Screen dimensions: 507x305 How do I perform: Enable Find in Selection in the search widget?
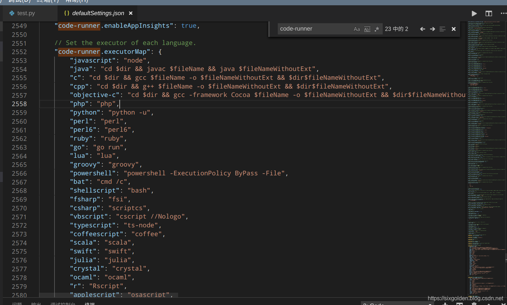443,29
